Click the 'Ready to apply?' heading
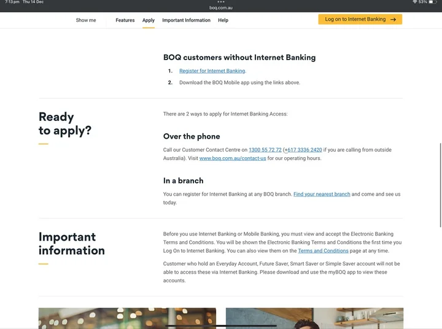 pos(65,124)
